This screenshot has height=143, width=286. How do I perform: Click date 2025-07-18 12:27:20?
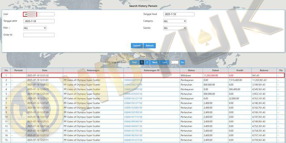coord(38,112)
